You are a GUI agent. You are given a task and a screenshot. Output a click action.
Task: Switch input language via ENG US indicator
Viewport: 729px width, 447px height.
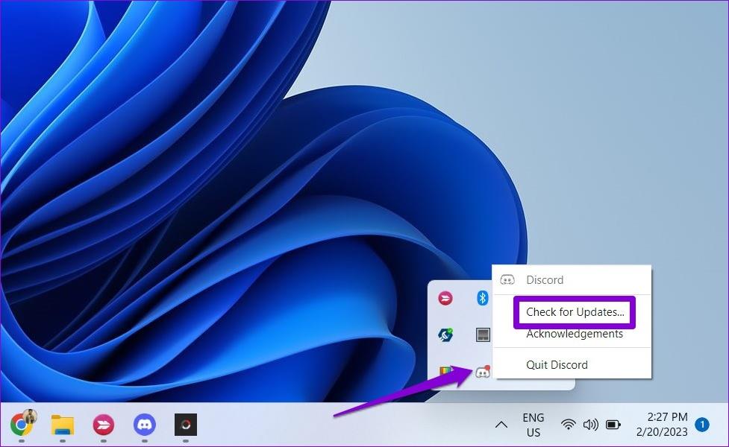coord(533,424)
